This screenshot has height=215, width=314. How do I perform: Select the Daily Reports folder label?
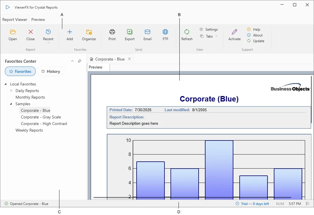tap(27, 91)
